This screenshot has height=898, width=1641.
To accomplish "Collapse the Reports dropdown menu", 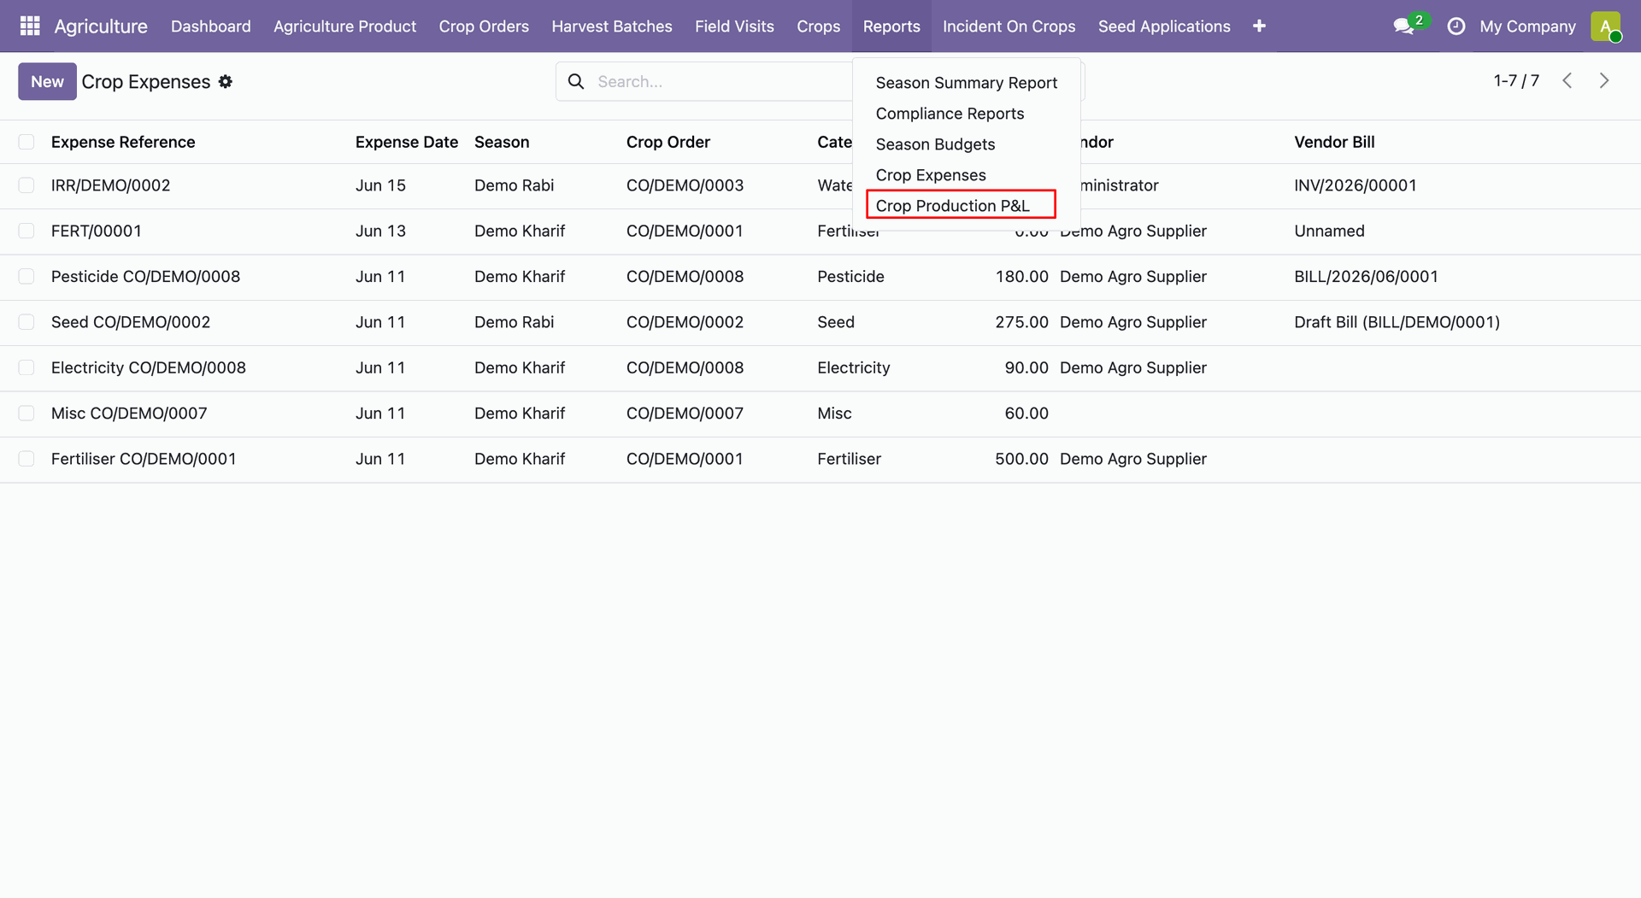I will (x=891, y=26).
